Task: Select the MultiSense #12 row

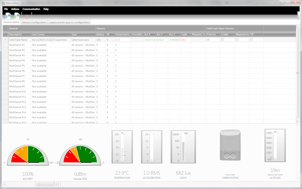Action: coord(149,102)
